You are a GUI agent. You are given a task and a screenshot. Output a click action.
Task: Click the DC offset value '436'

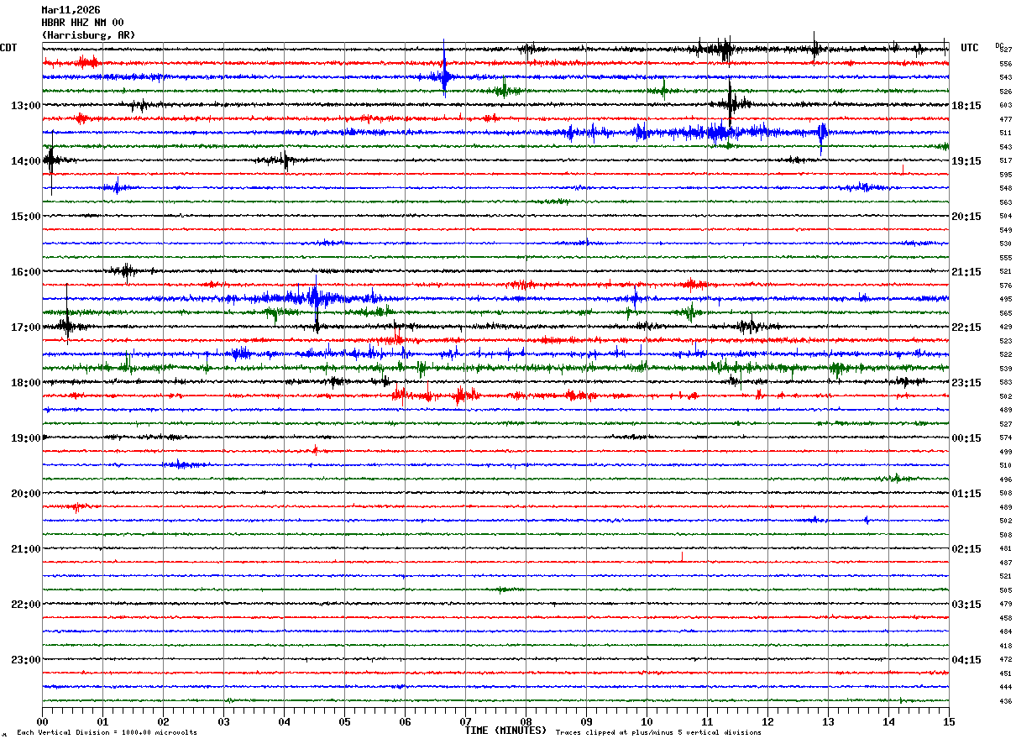1005,701
